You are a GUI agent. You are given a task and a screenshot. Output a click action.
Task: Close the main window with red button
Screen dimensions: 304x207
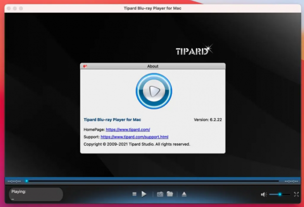pyautogui.click(x=9, y=8)
